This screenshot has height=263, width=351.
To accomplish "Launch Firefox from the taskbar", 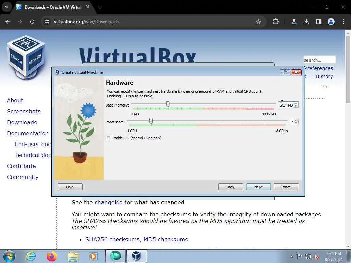I will pyautogui.click(x=52, y=256).
